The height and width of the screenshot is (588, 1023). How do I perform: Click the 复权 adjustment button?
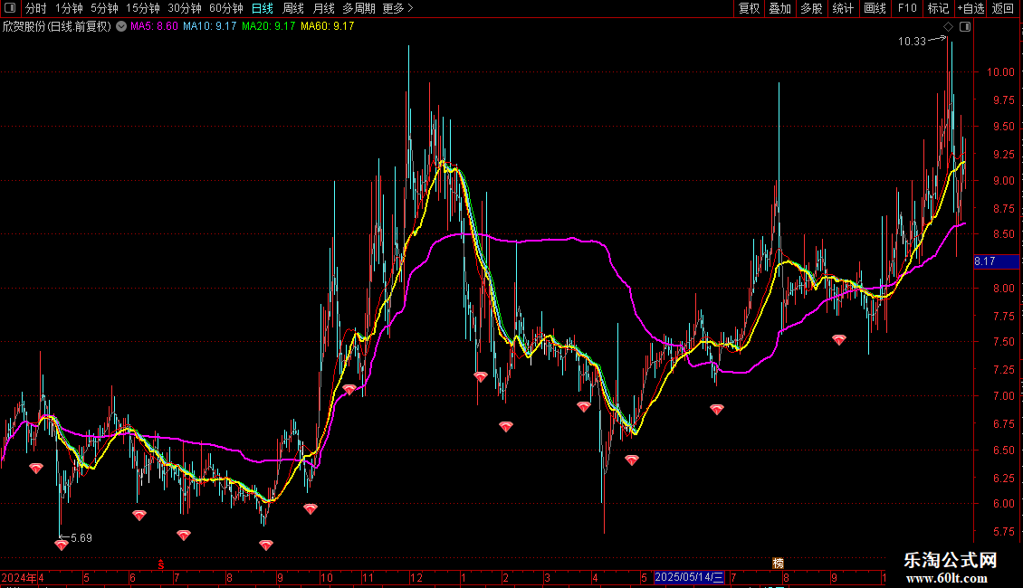(749, 8)
